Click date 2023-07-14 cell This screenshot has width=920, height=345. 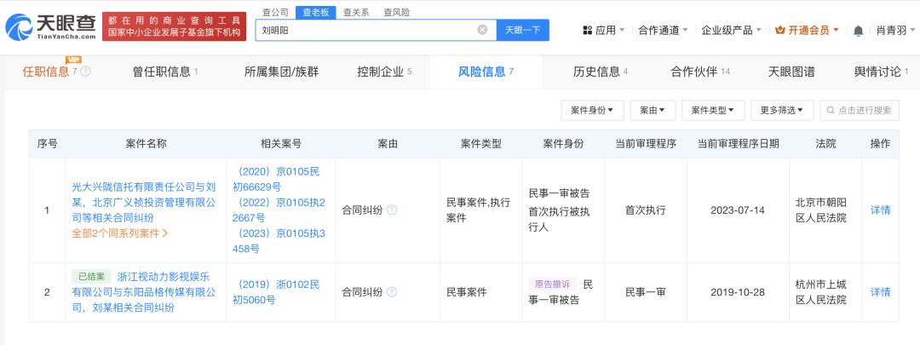point(738,210)
